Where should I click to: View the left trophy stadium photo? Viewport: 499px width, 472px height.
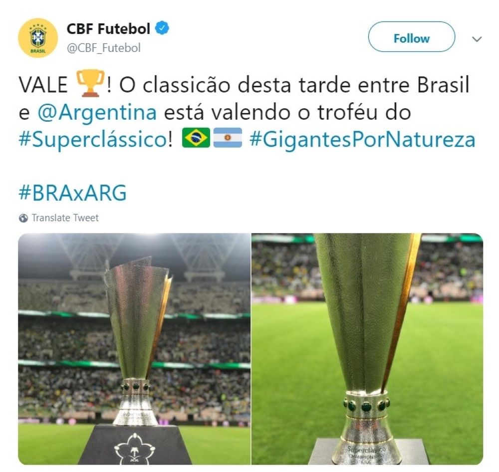click(x=134, y=349)
